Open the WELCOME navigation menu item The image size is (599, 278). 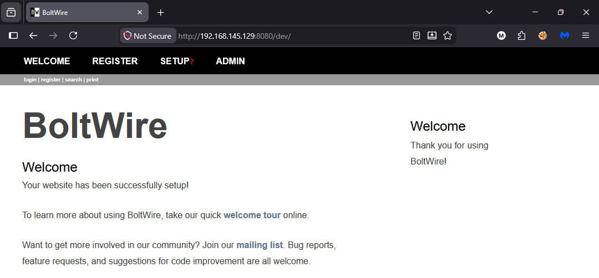(x=47, y=61)
